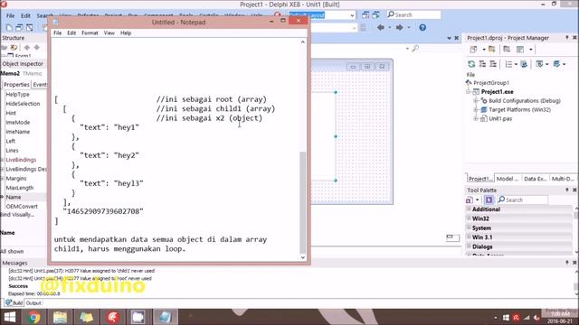This screenshot has width=579, height=325.
Task: Click the Structure pane move up arrow
Action: pos(26,48)
